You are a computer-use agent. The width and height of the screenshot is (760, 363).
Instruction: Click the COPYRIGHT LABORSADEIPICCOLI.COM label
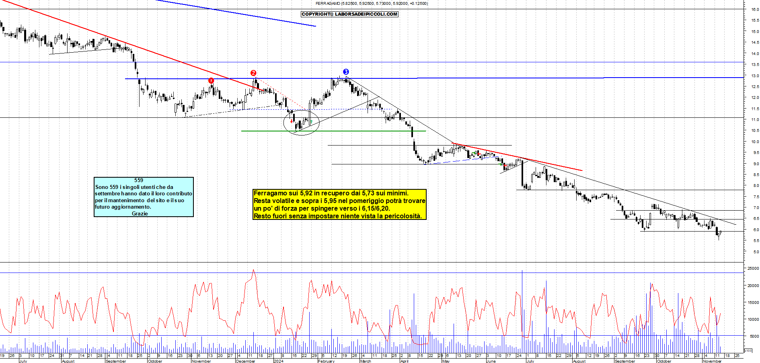point(350,14)
